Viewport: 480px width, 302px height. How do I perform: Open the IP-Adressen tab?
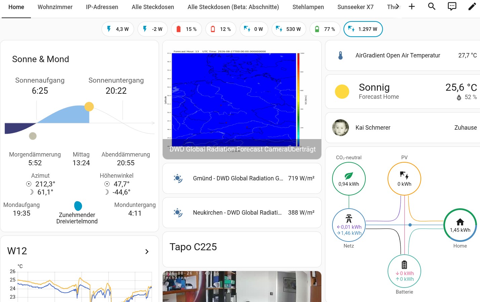click(x=102, y=7)
